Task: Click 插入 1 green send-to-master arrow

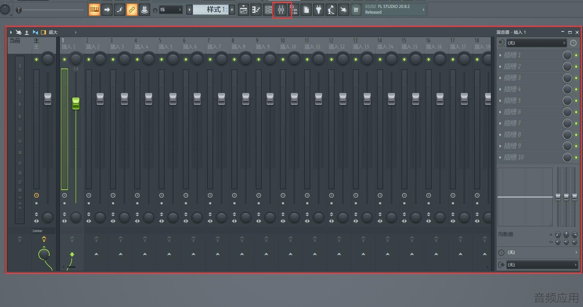Action: [72, 254]
